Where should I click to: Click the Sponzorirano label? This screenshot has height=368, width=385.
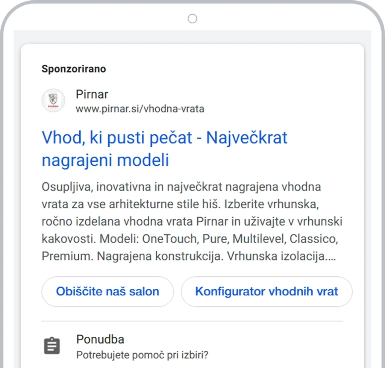(x=74, y=69)
